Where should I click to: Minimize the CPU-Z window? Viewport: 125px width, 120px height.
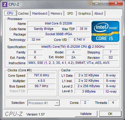97,3
